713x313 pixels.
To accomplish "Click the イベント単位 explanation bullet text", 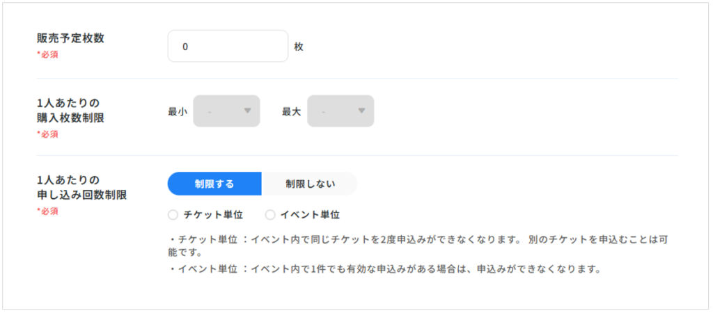I will coord(383,269).
